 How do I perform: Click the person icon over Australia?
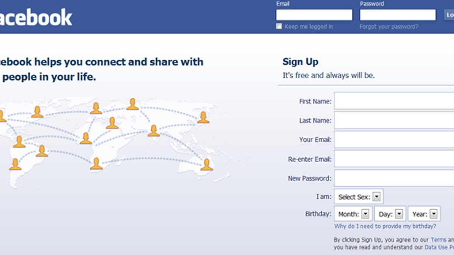[206, 165]
